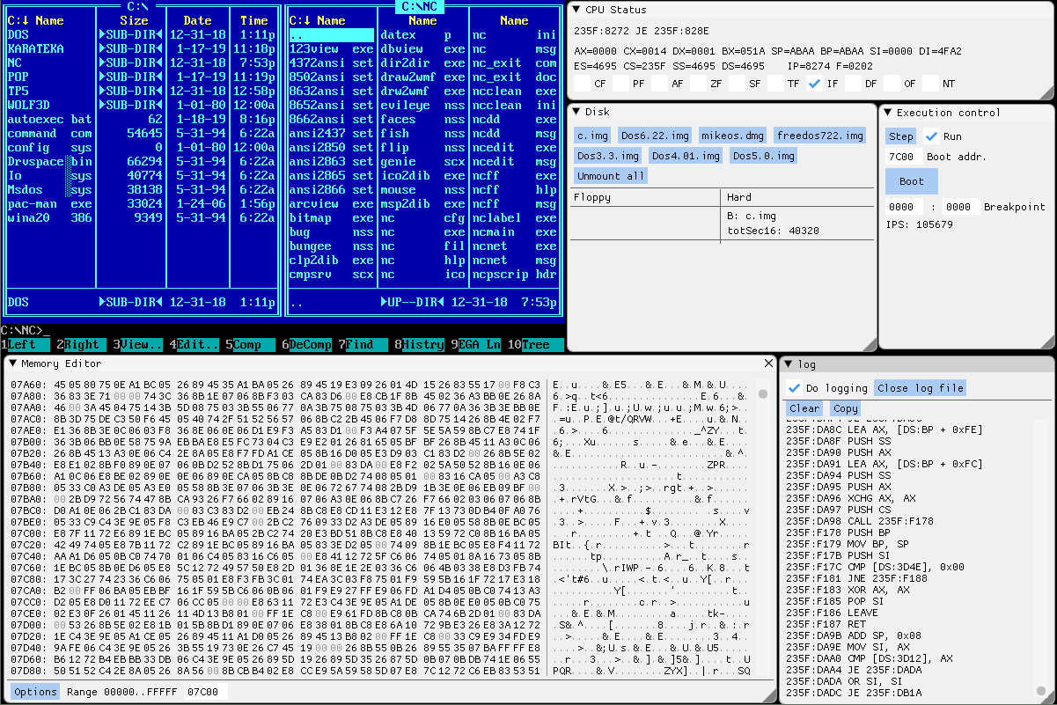Select the KARATEKA directory in left panel
The height and width of the screenshot is (705, 1057).
(140, 49)
